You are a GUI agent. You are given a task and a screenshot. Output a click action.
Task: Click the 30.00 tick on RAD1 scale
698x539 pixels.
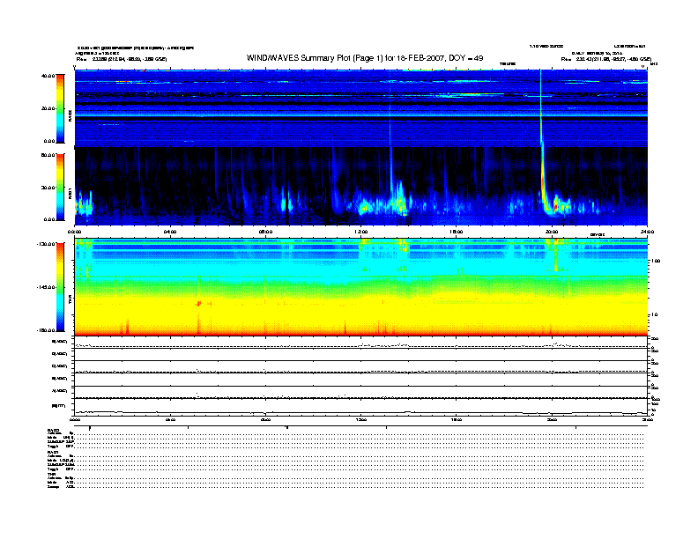tap(48, 188)
